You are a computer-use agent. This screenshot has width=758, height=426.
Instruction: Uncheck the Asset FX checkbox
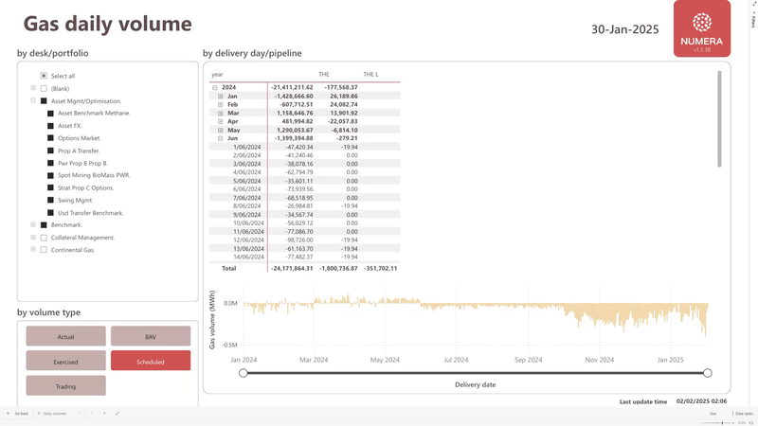(x=50, y=126)
